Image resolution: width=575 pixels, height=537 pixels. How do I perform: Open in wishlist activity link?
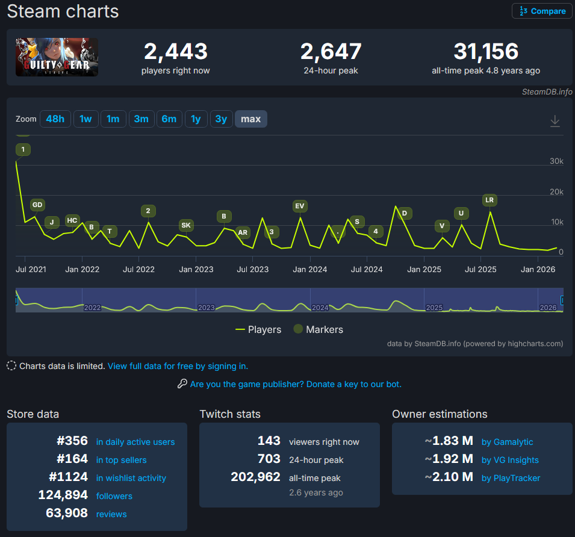point(131,478)
